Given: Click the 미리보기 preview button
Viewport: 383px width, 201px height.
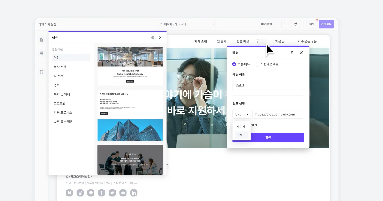Looking at the screenshot, I should click(x=267, y=24).
